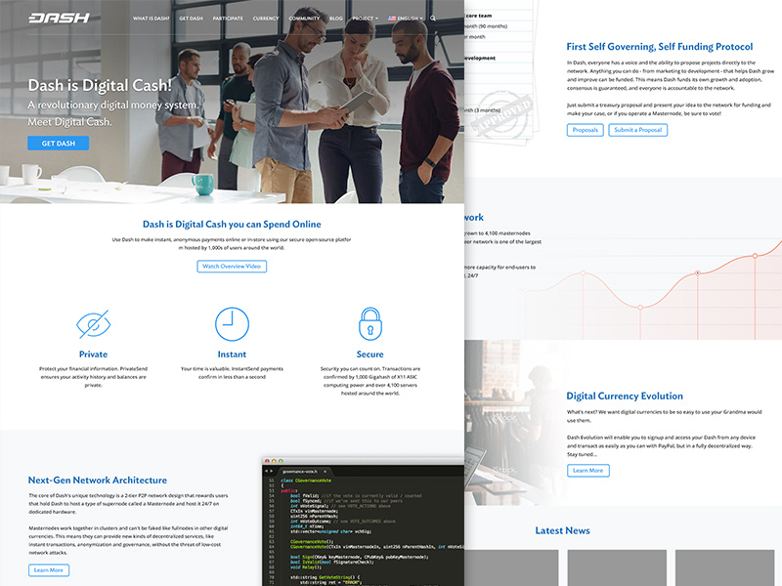This screenshot has height=586, width=782.
Task: Select the CURRENCY navigation item
Action: pyautogui.click(x=266, y=19)
